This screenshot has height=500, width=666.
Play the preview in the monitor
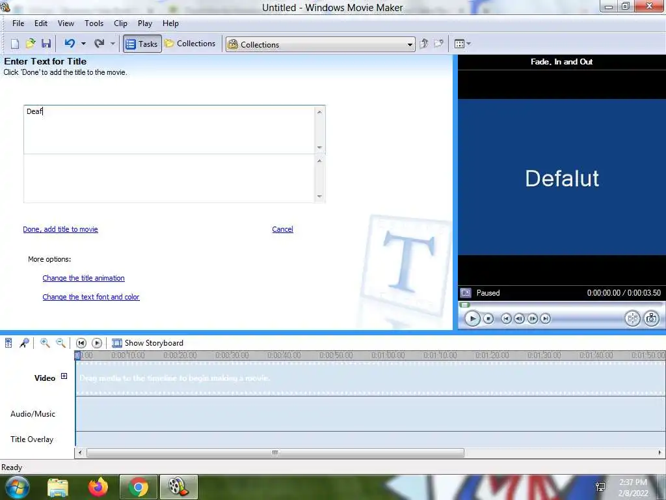[472, 318]
